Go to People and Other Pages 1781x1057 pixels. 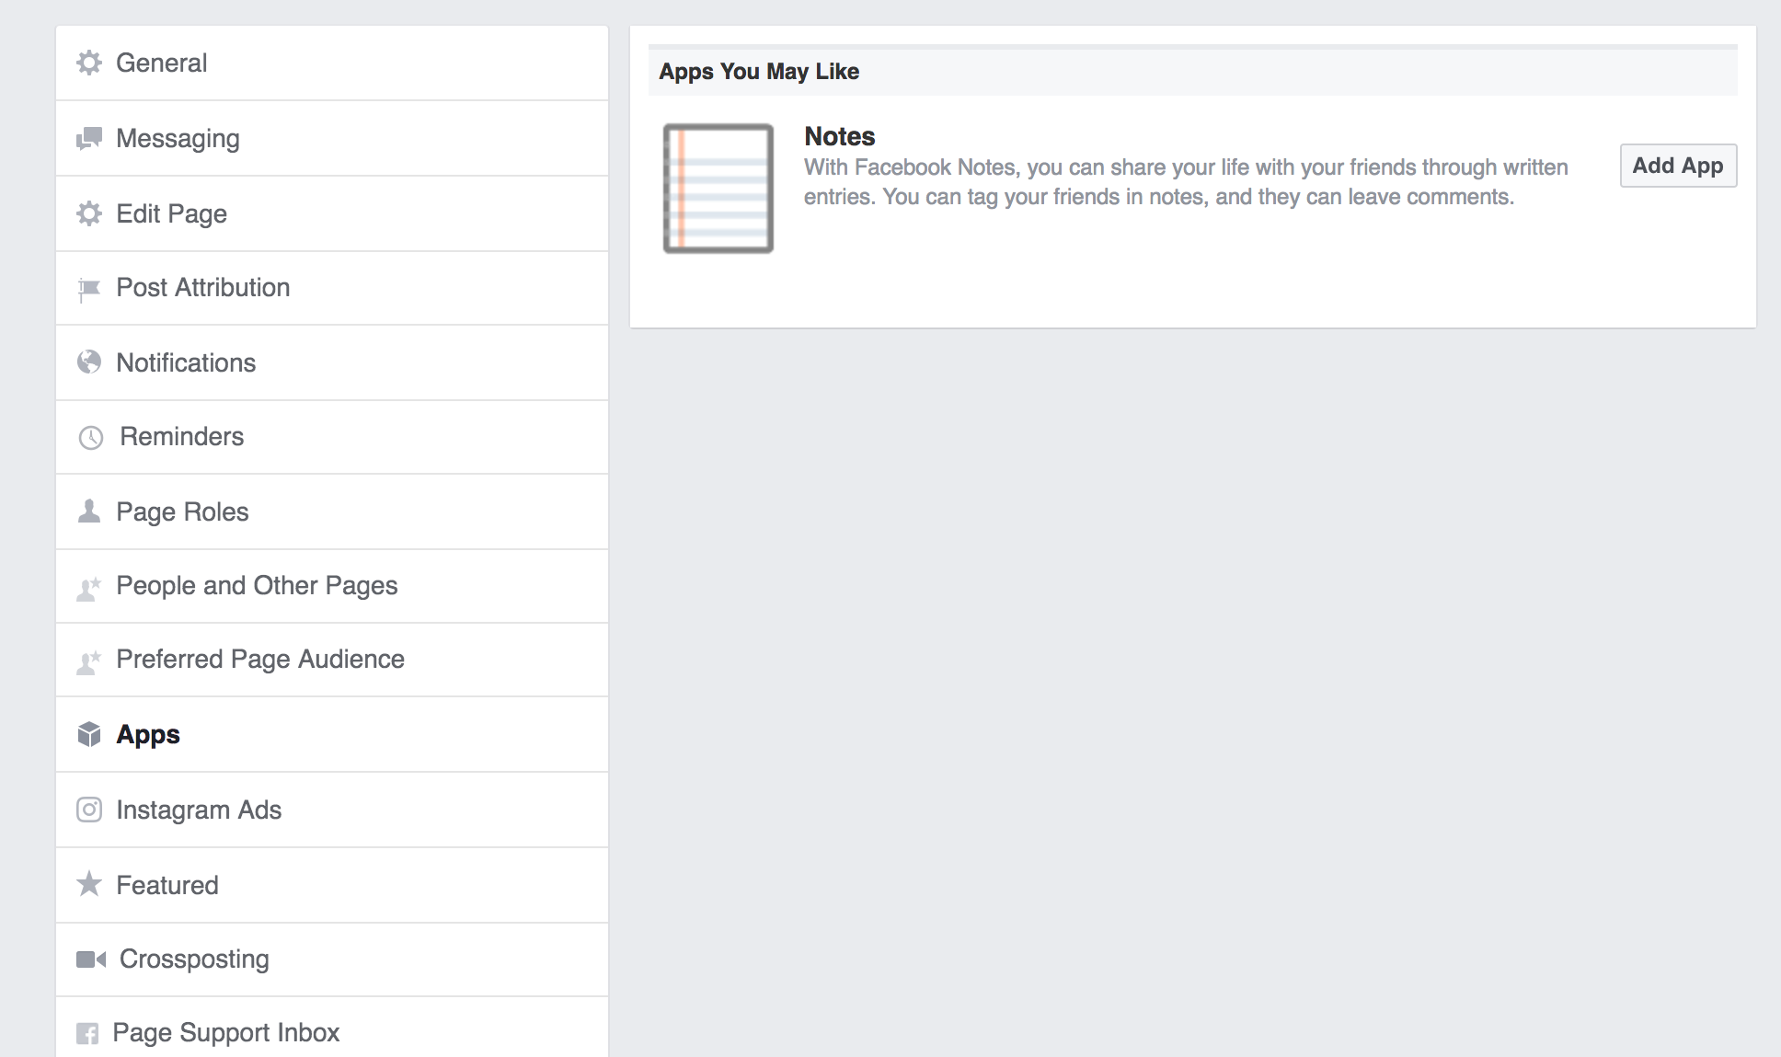332,586
